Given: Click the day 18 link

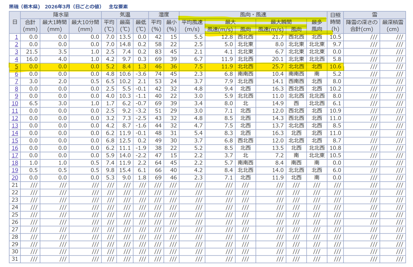Looking at the screenshot, I should 15,163.
